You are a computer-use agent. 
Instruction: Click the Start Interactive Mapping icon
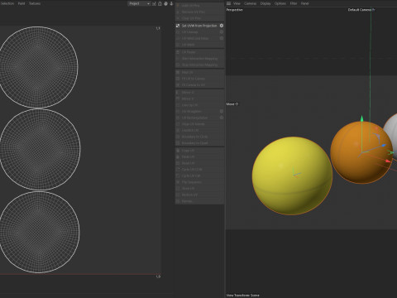178,59
